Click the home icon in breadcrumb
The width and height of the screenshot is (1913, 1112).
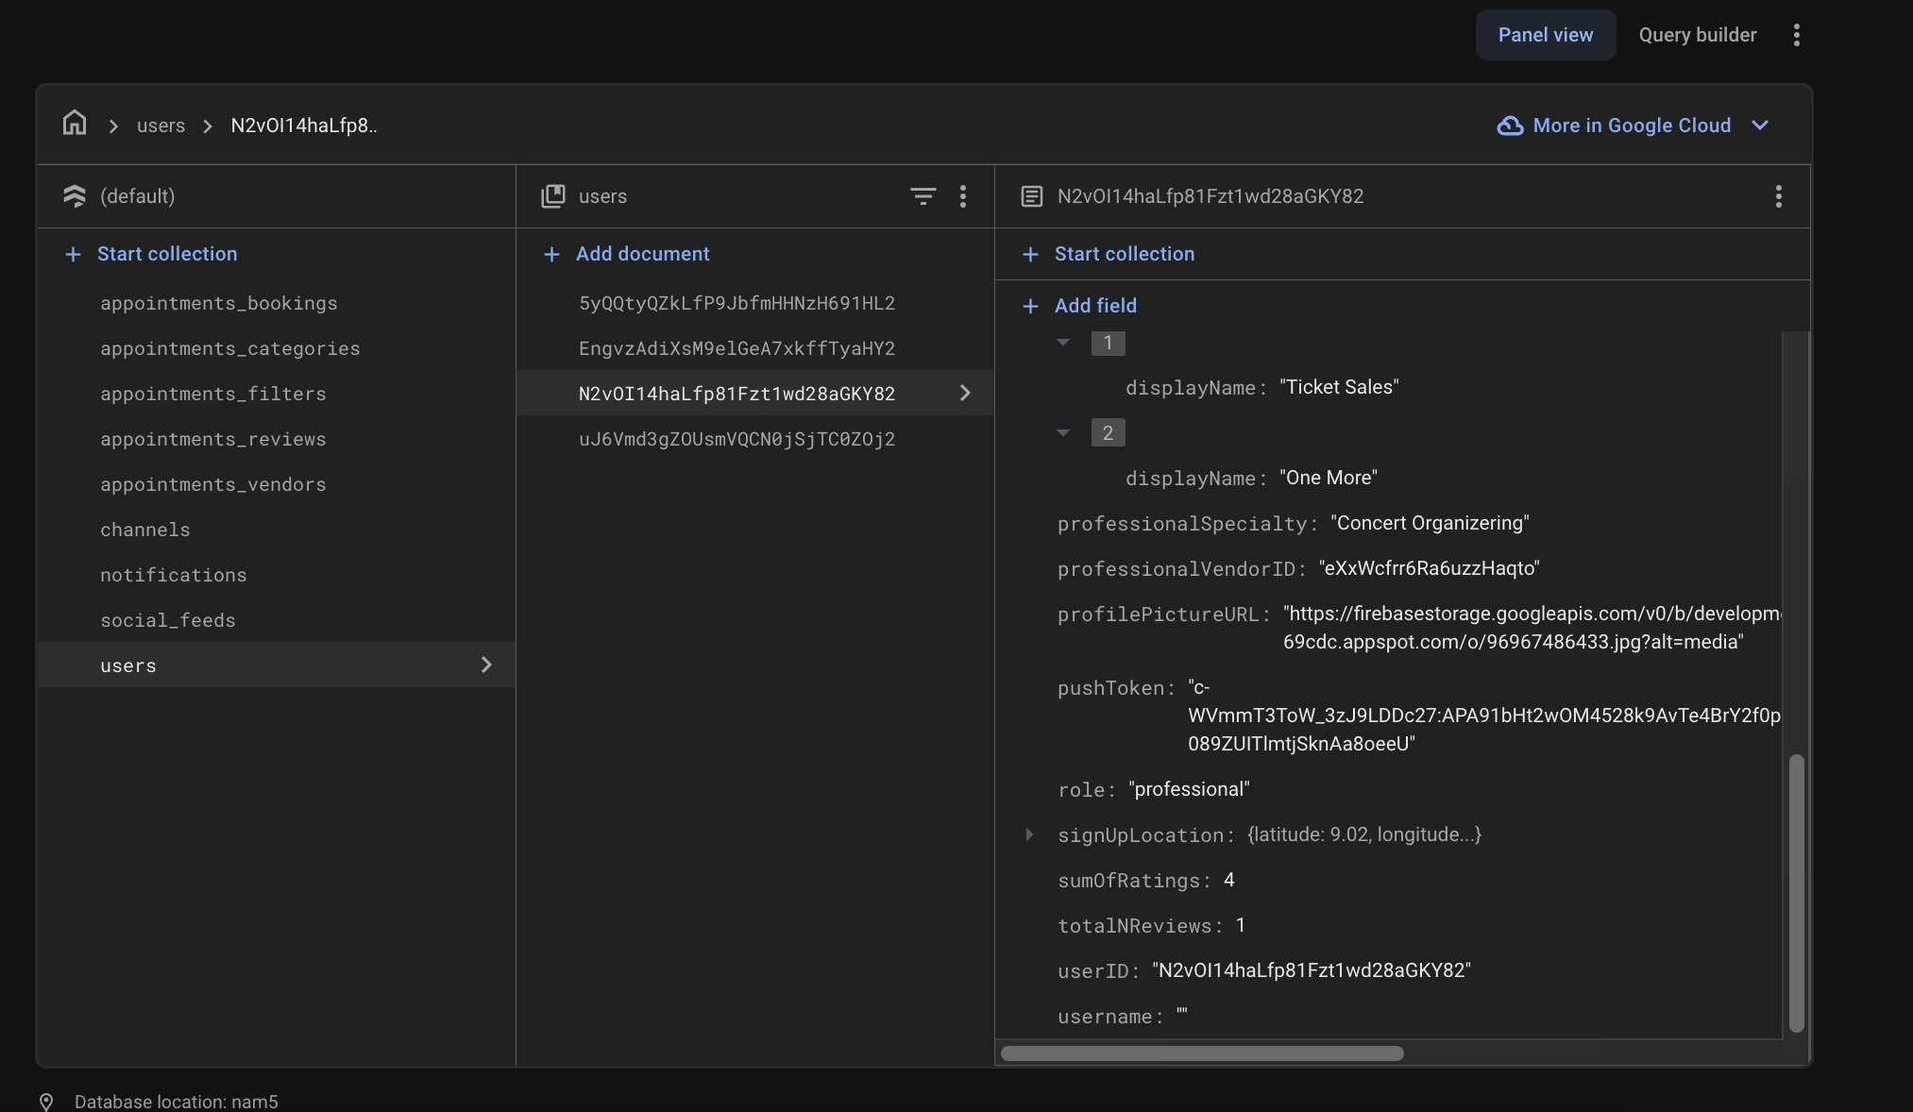(75, 124)
